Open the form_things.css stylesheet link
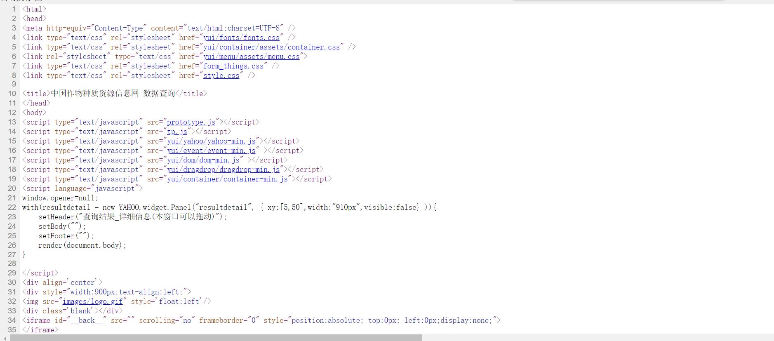 click(233, 66)
